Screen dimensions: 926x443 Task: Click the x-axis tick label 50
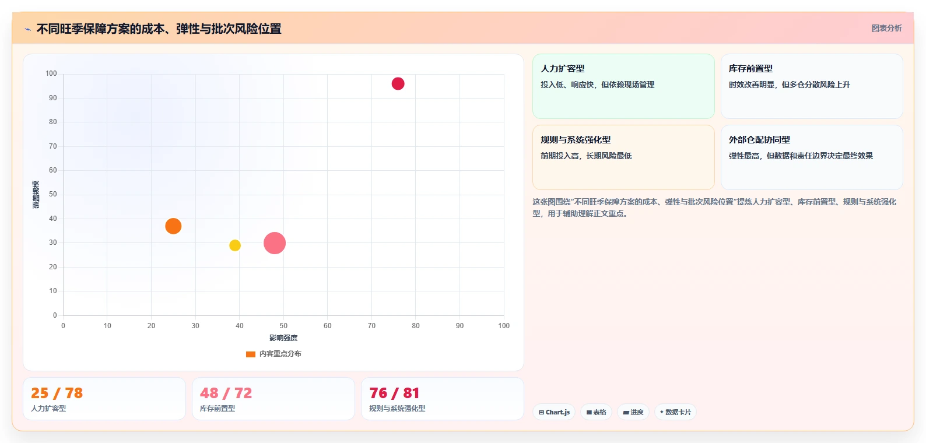point(283,326)
